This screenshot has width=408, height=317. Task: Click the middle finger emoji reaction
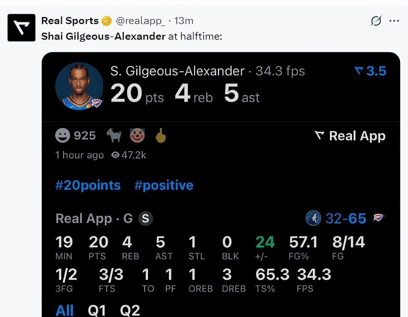click(161, 135)
